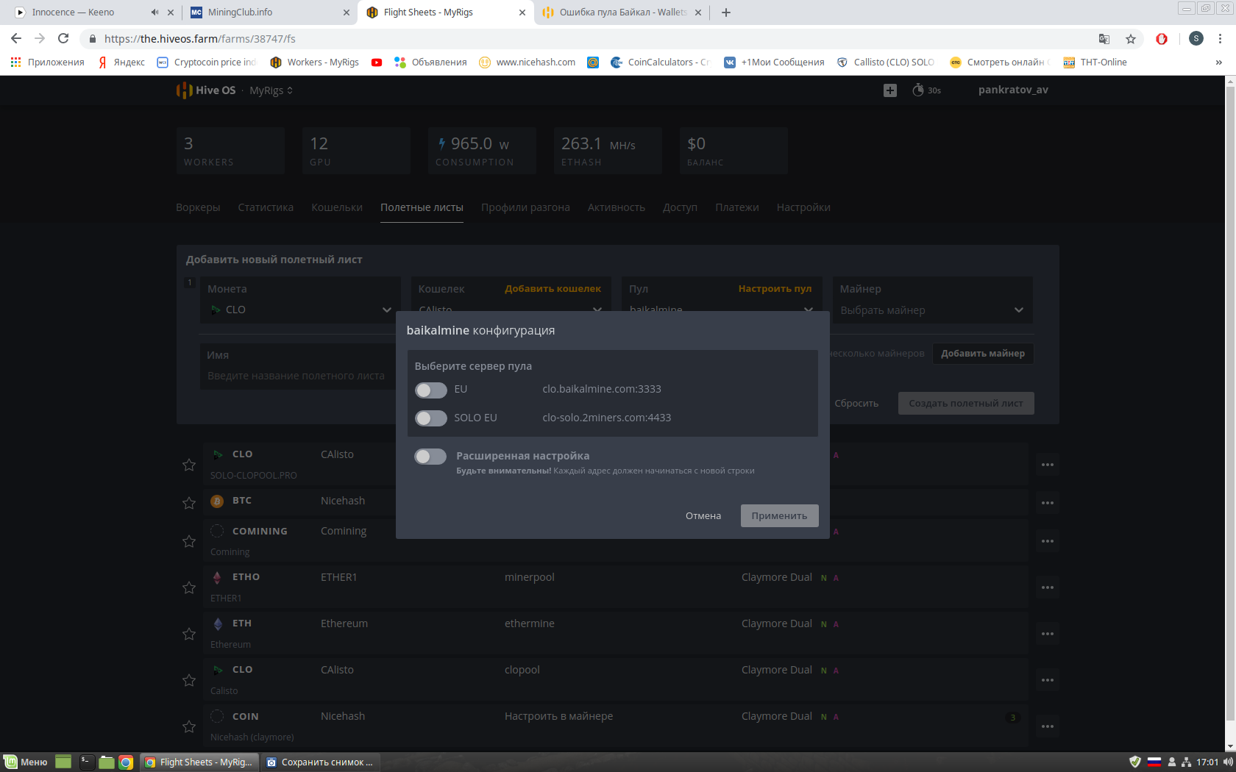This screenshot has width=1236, height=772.
Task: Favorite the CLO SOLO-CLOPOOL.PRO flight sheet
Action: click(x=189, y=465)
